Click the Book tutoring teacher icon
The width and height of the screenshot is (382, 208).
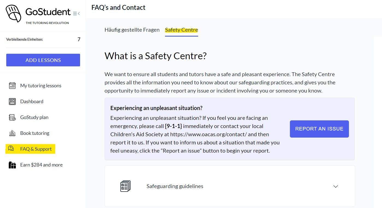pyautogui.click(x=12, y=133)
